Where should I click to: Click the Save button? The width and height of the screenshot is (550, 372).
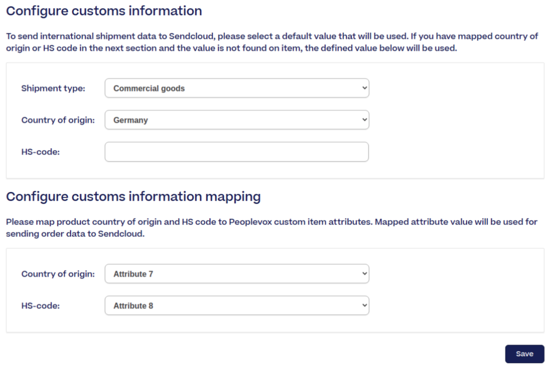coord(525,354)
